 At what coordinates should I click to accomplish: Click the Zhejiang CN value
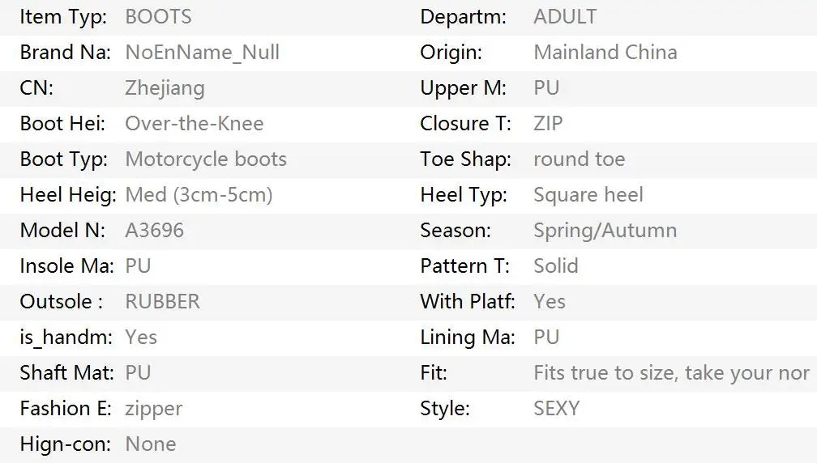coord(165,88)
